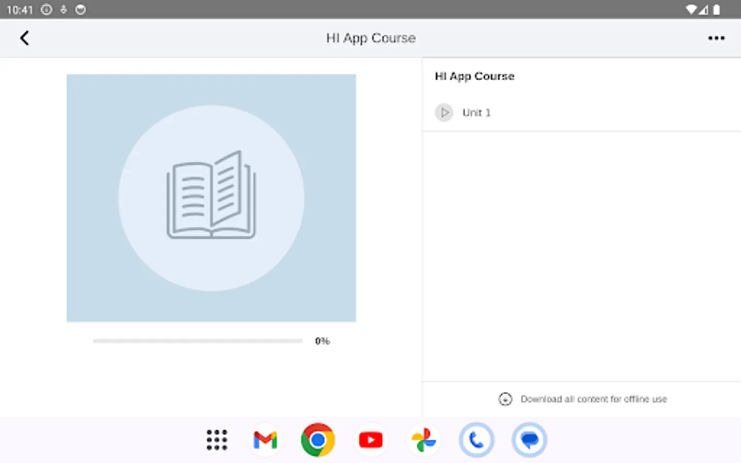This screenshot has height=463, width=741.
Task: Select the HI App Course panel heading
Action: tap(474, 76)
